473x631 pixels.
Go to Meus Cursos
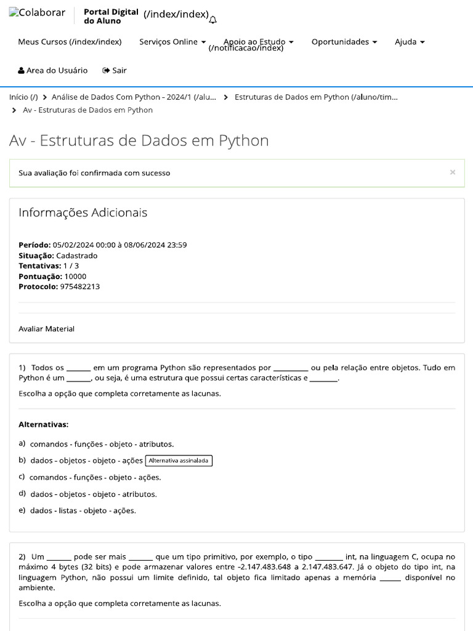[70, 42]
